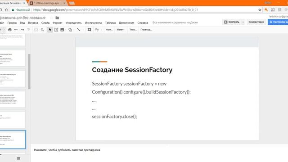Click the blue Настройки доступа share button
Image resolution: width=288 pixels, height=162 pixels.
(x=278, y=22)
